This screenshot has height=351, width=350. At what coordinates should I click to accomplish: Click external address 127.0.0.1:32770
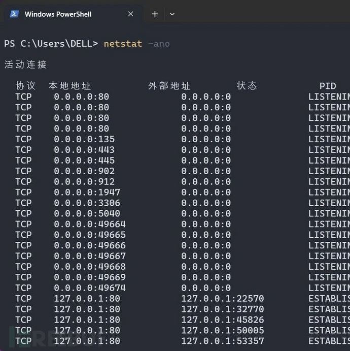(223, 309)
